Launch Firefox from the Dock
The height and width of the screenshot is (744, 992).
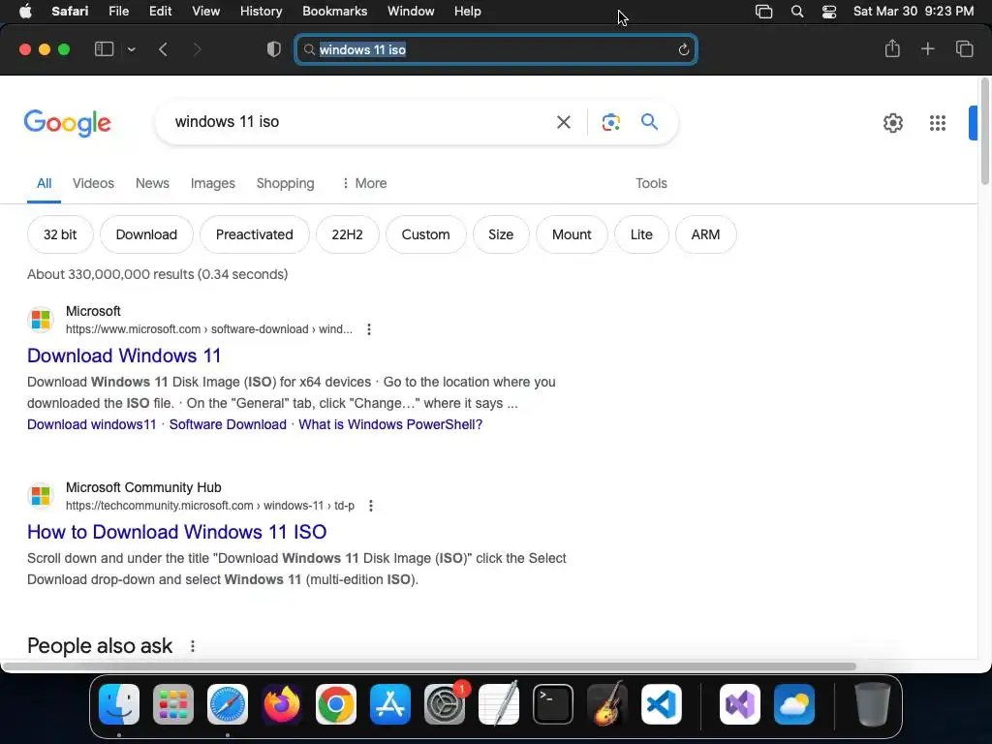[282, 704]
